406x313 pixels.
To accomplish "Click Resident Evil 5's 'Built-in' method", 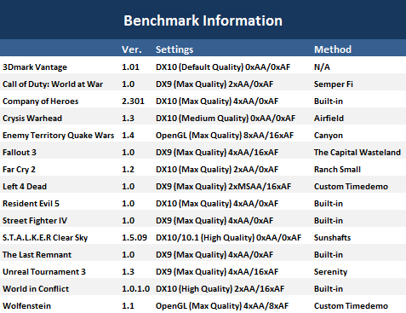I will tap(329, 204).
